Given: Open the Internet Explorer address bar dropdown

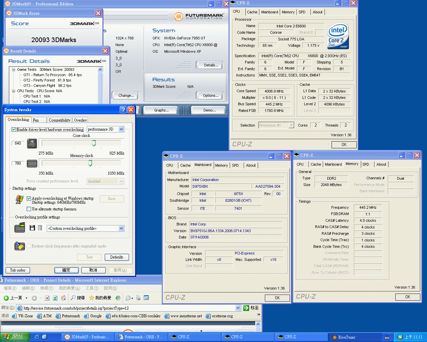Looking at the screenshot, I should pos(238,308).
